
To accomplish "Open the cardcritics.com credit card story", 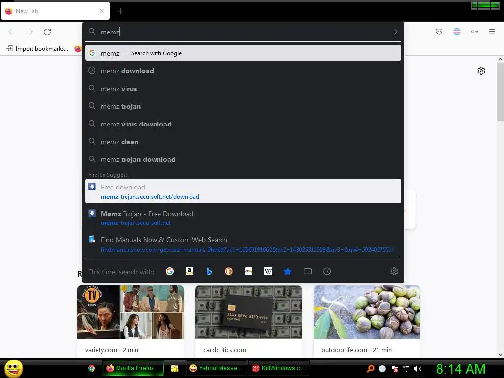I will pyautogui.click(x=249, y=312).
